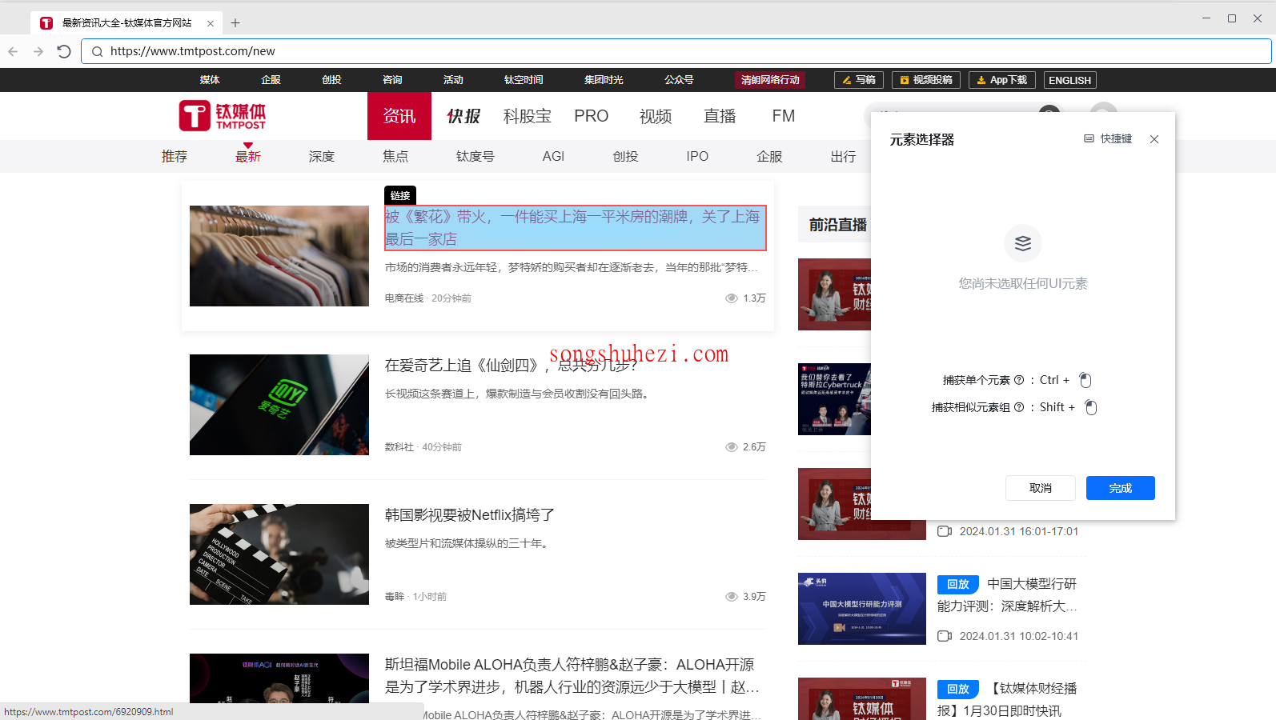Click the address bar URL field

(x=676, y=51)
